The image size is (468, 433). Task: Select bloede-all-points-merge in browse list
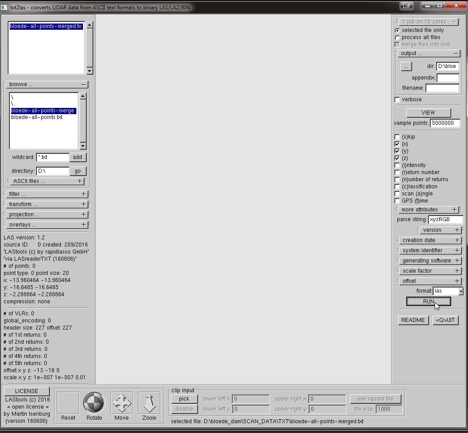44,111
